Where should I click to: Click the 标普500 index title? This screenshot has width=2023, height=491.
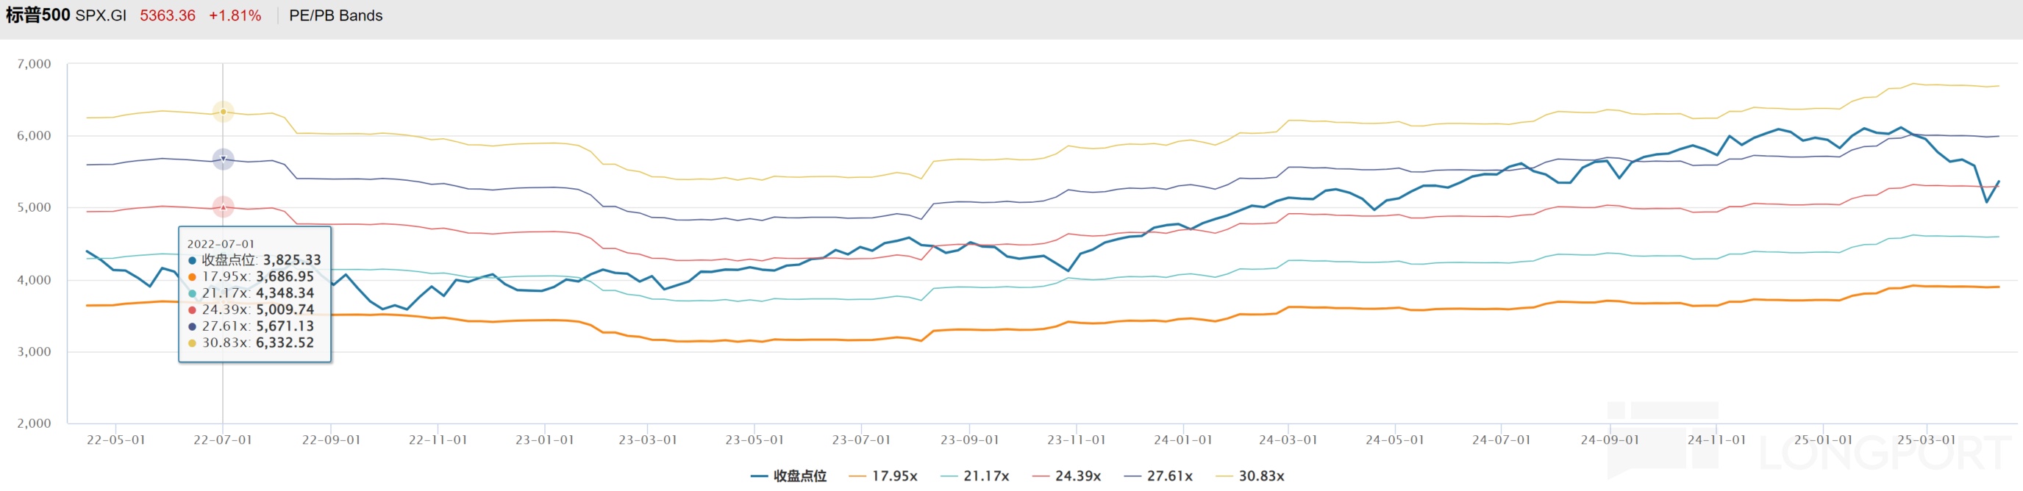tap(38, 15)
